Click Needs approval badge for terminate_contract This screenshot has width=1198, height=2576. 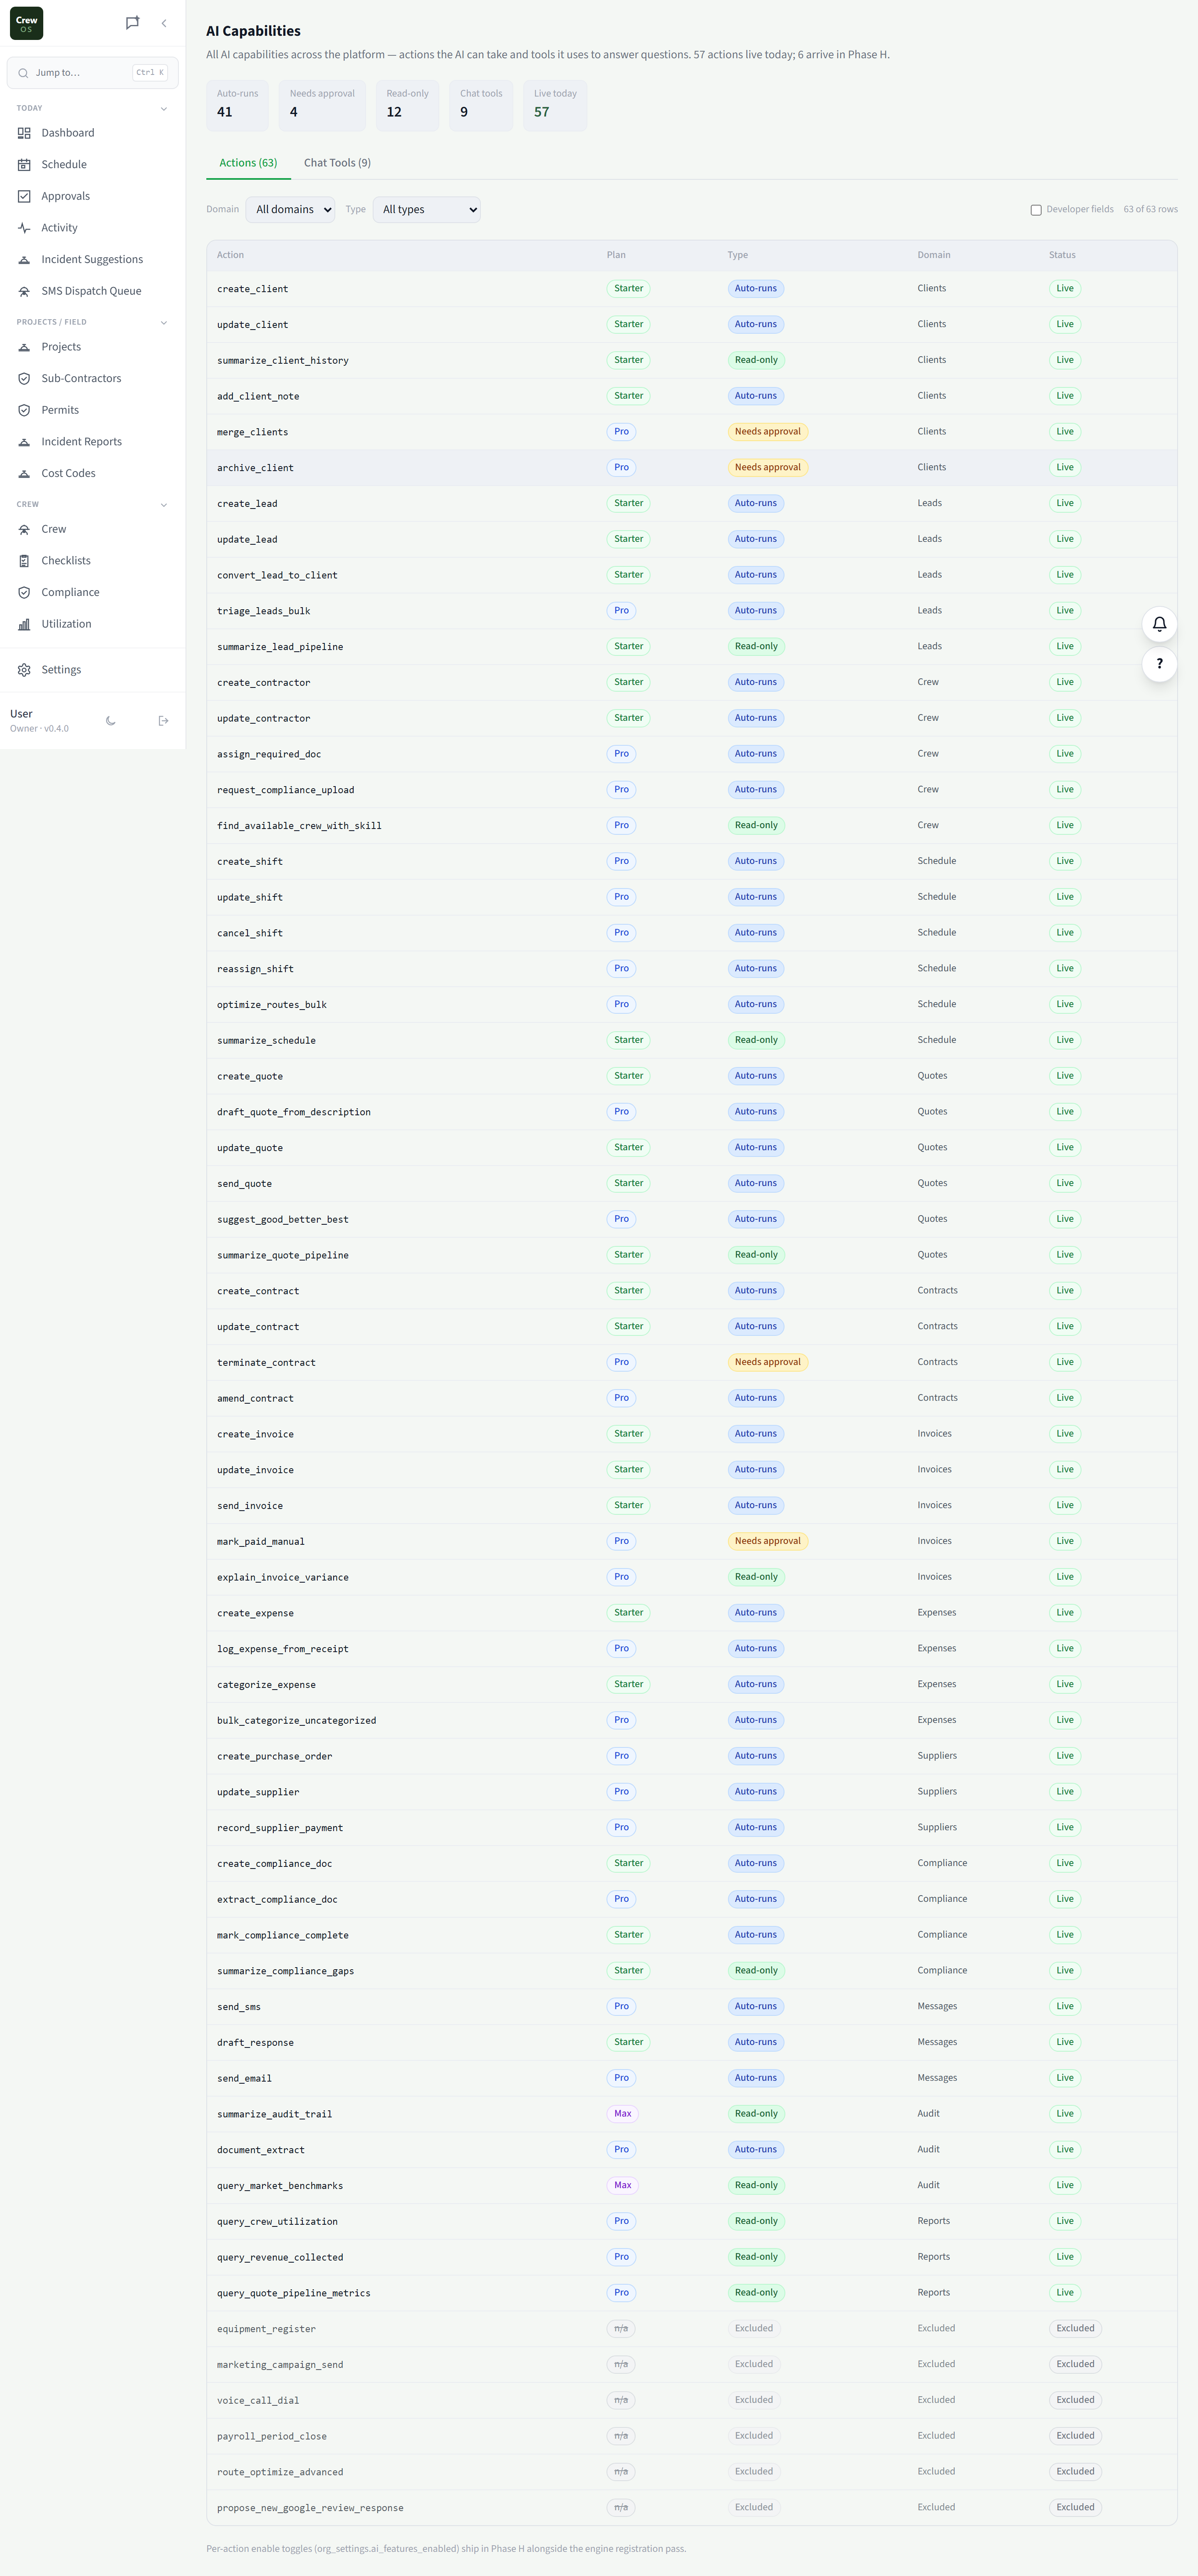pos(767,1362)
